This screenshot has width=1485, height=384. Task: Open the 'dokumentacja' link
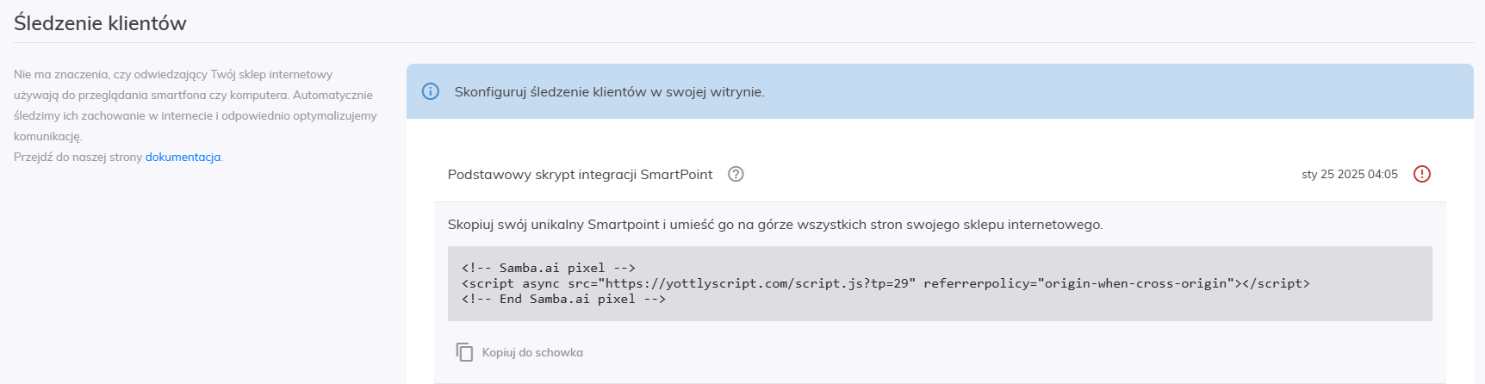click(183, 157)
